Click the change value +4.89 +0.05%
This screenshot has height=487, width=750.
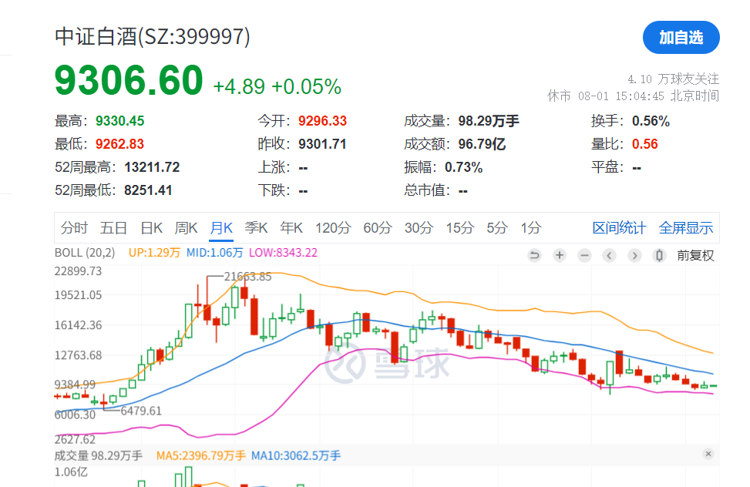point(277,86)
